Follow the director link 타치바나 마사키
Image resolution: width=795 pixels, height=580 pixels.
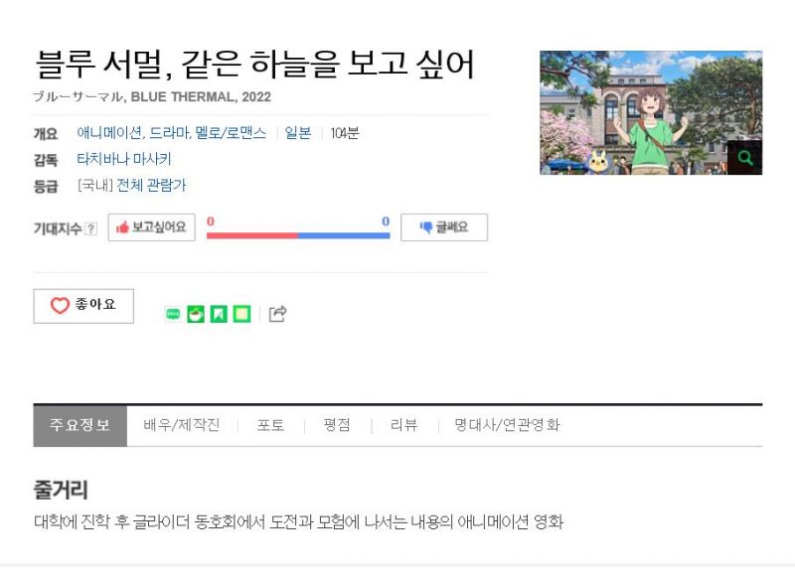[x=124, y=160]
